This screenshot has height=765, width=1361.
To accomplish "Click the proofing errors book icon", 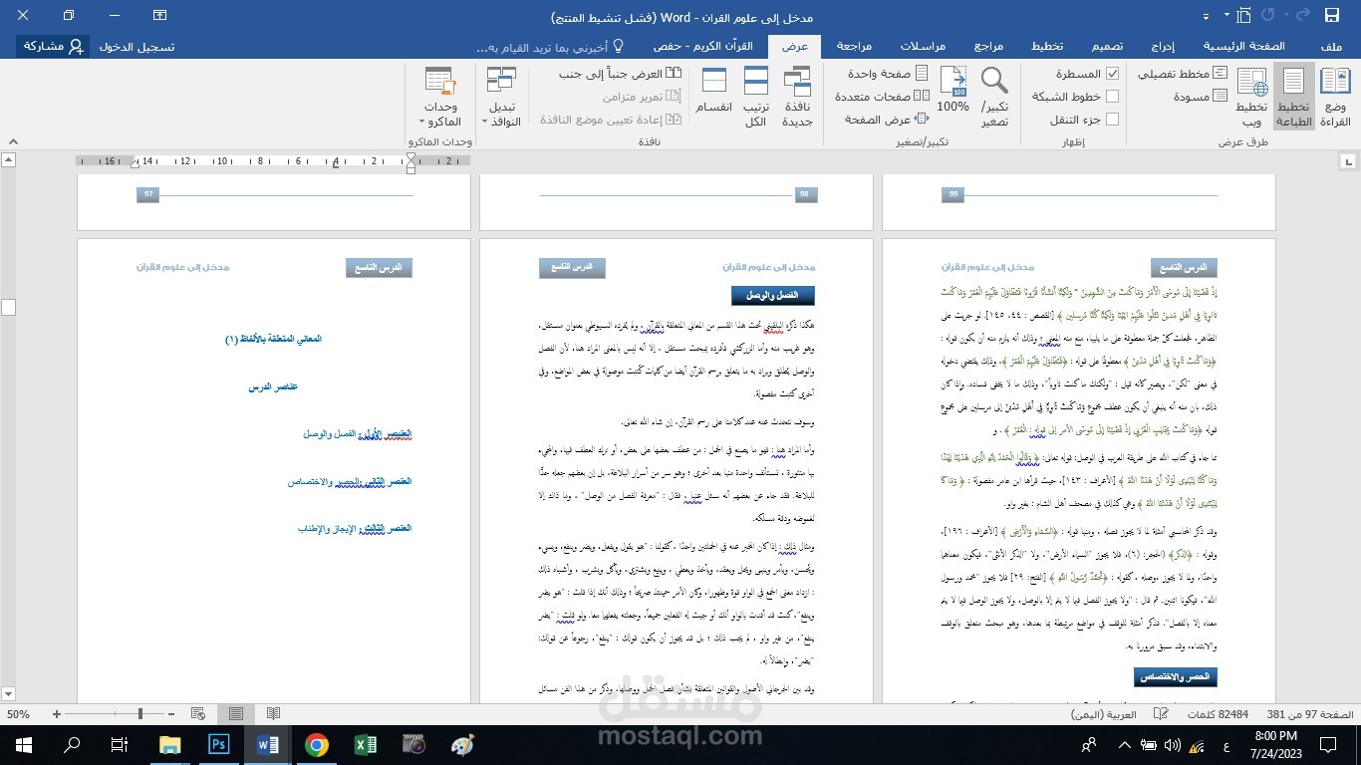I will (1161, 714).
